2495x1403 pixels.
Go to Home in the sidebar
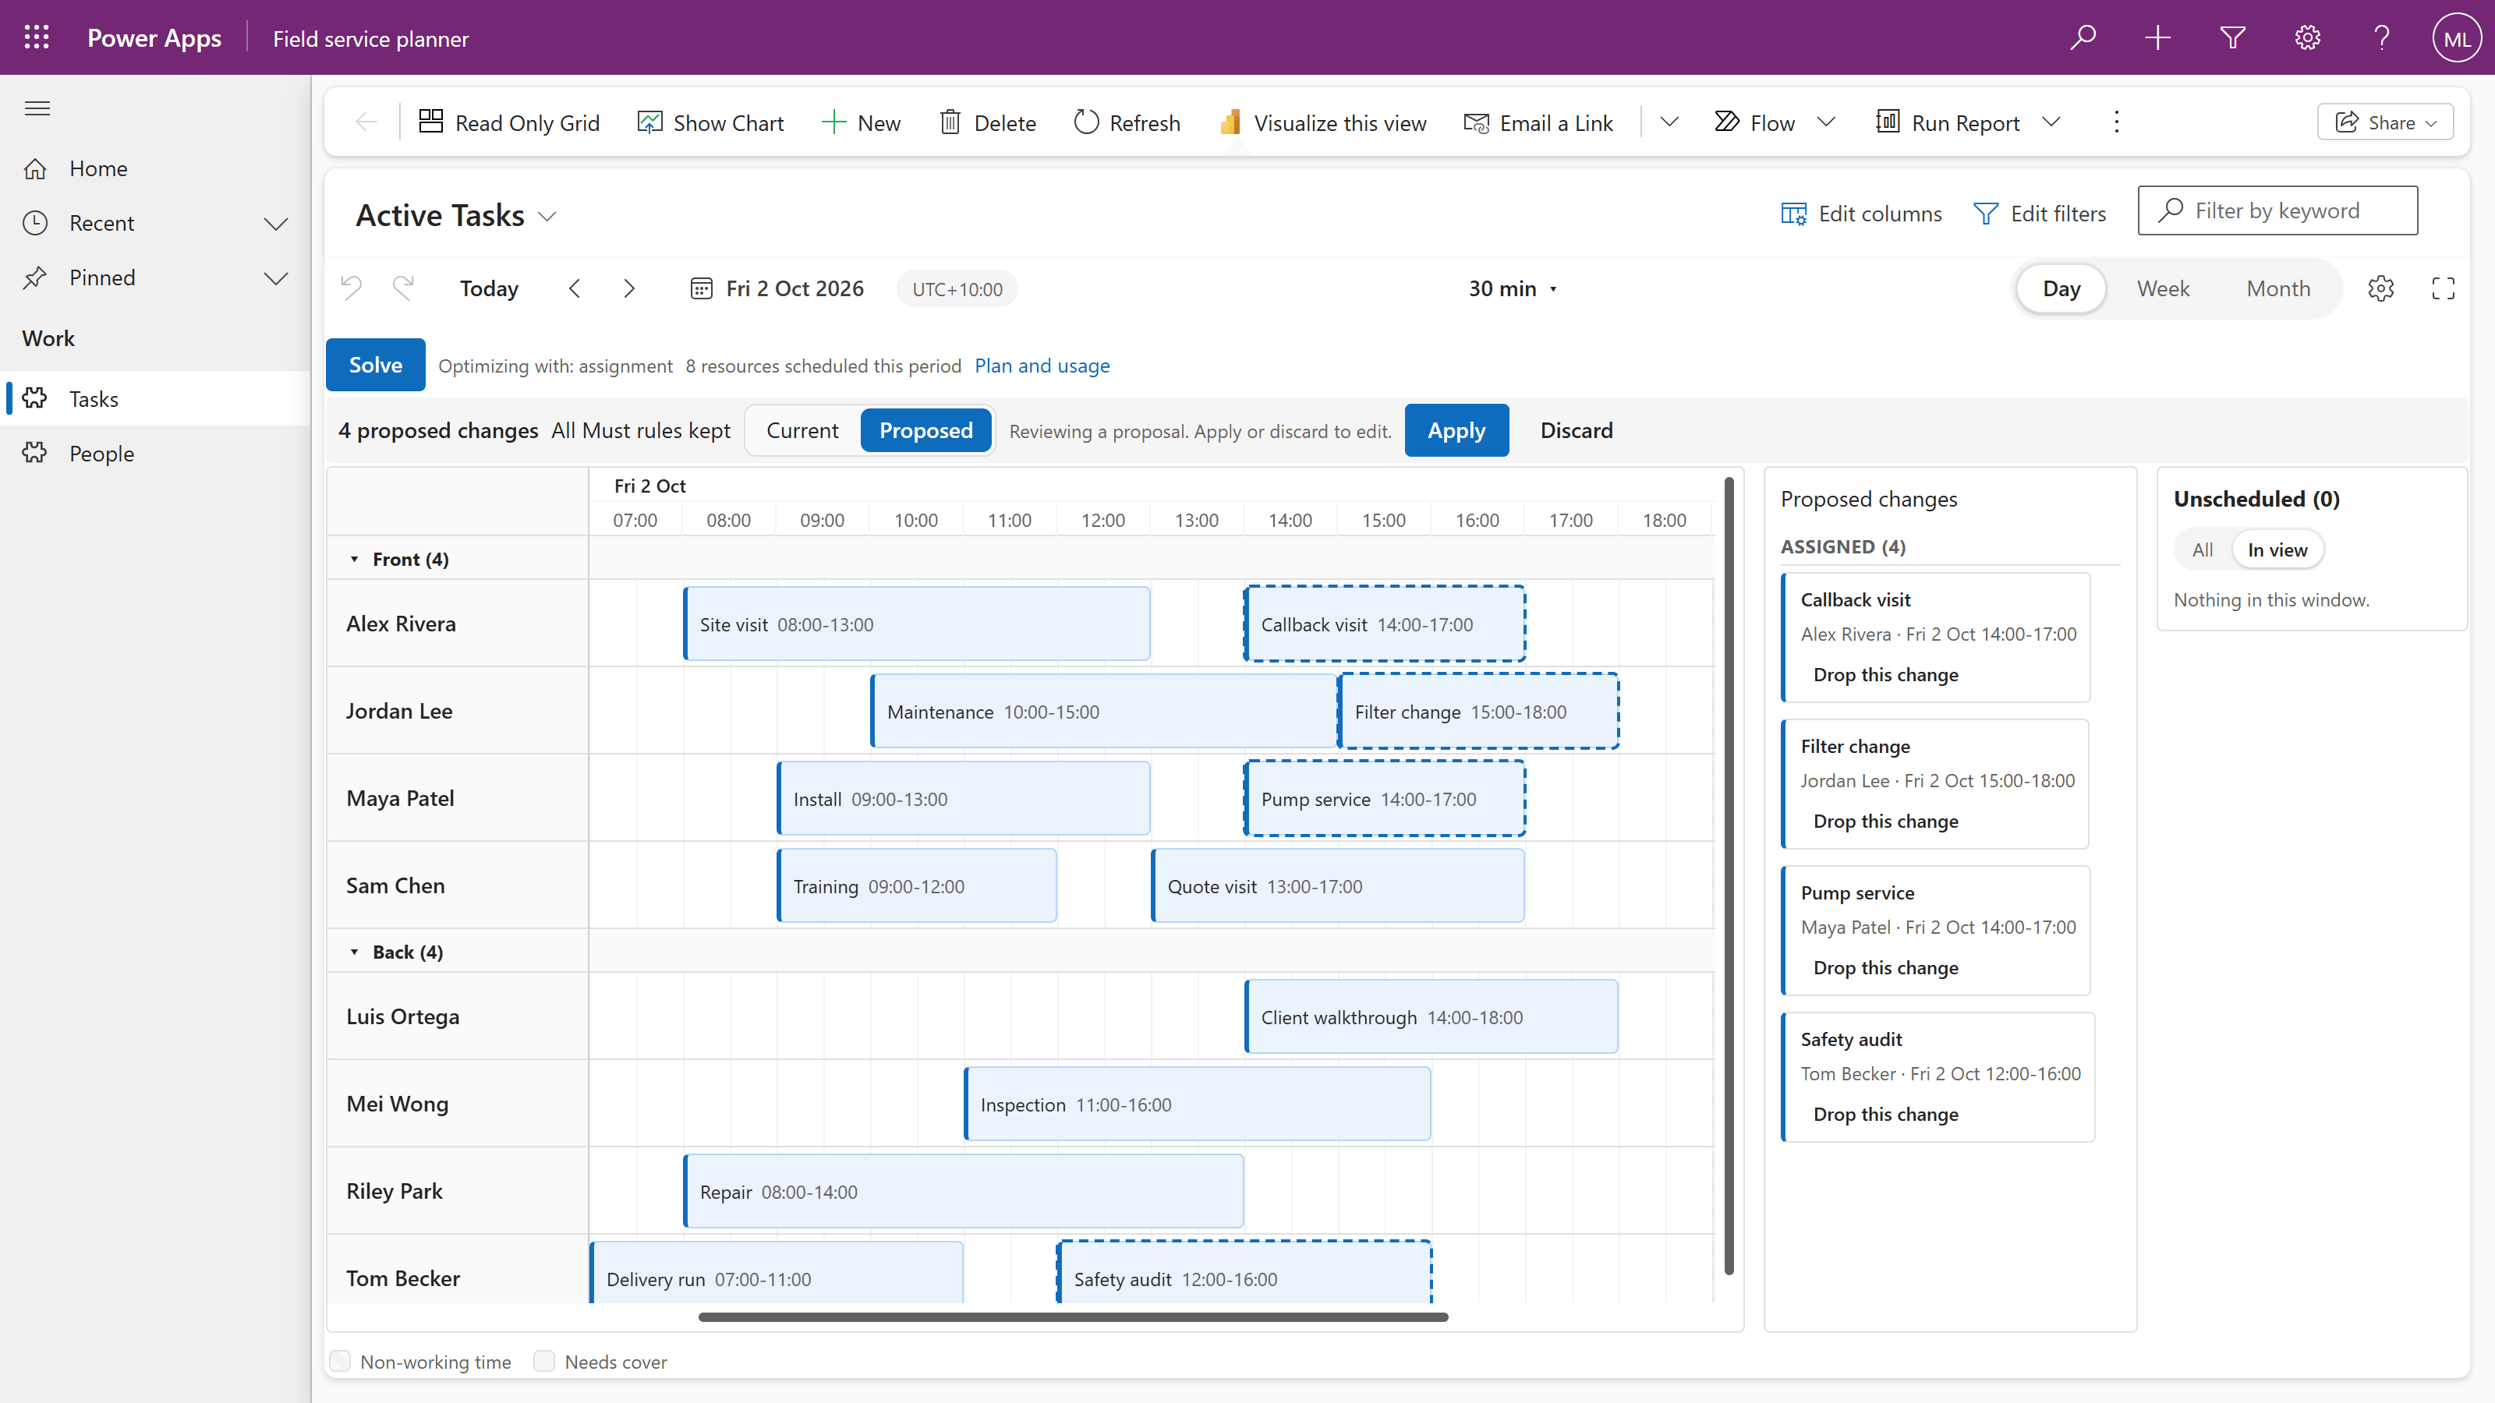[x=155, y=168]
